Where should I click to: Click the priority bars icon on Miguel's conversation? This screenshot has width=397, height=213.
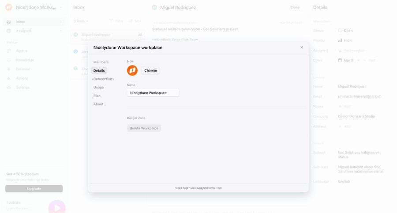click(x=140, y=34)
